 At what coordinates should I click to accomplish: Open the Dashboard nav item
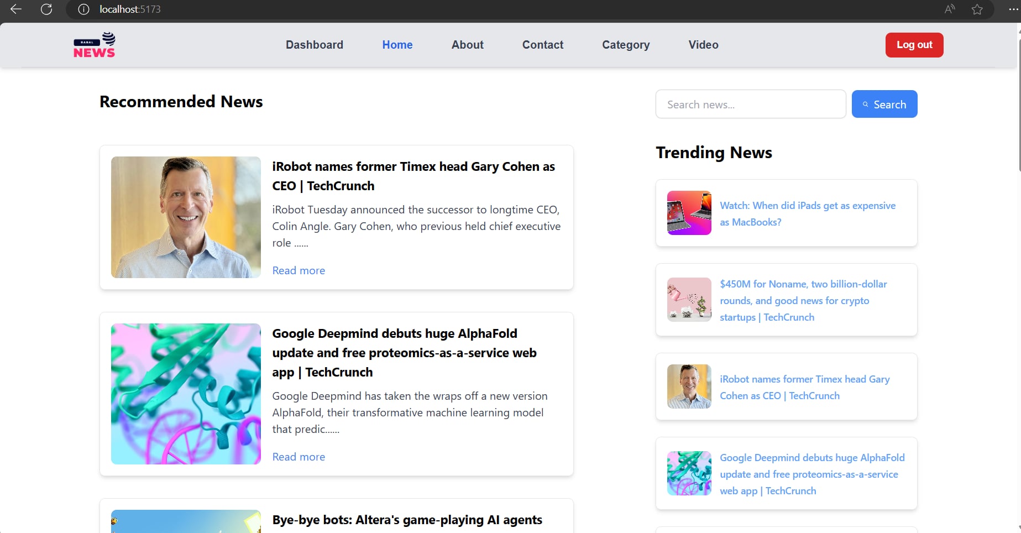(315, 45)
